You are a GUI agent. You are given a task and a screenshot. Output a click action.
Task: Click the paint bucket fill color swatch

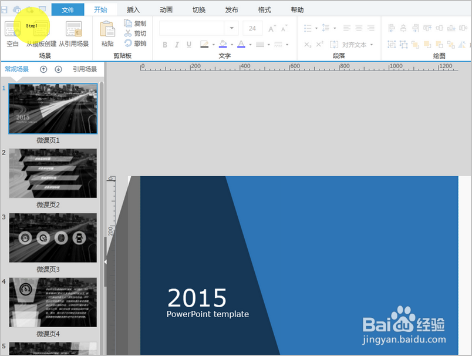[222, 44]
